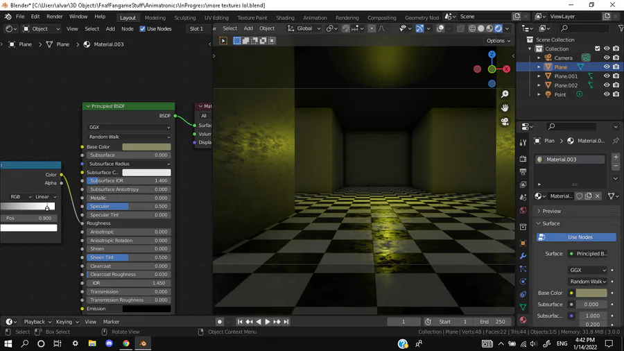The image size is (624, 351).
Task: Open the Keying popover in timeline
Action: click(67, 322)
